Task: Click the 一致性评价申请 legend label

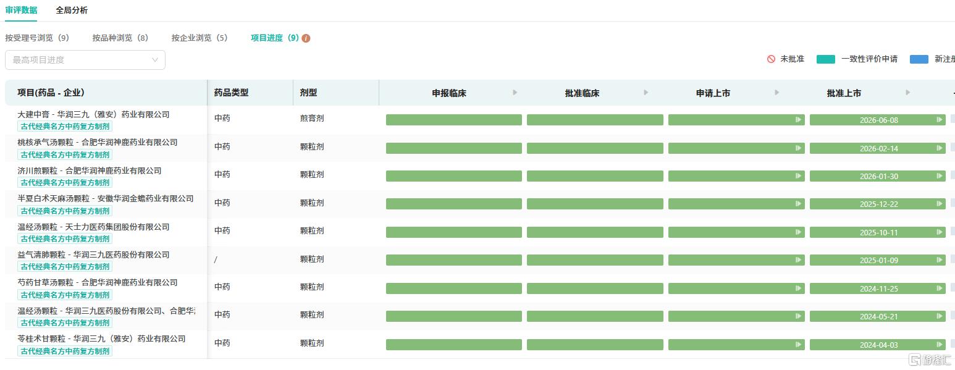Action: (x=869, y=59)
